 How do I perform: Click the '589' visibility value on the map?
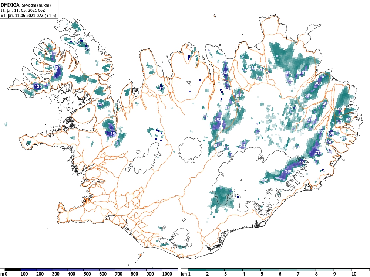coord(308,95)
